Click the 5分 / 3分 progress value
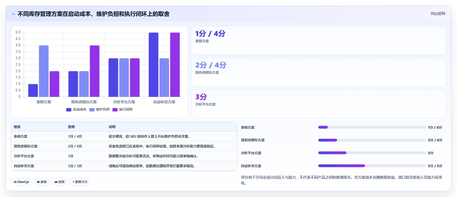 [x=435, y=166]
